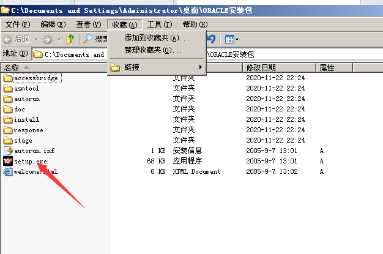Open the 帮助(H) menu

click(x=195, y=24)
